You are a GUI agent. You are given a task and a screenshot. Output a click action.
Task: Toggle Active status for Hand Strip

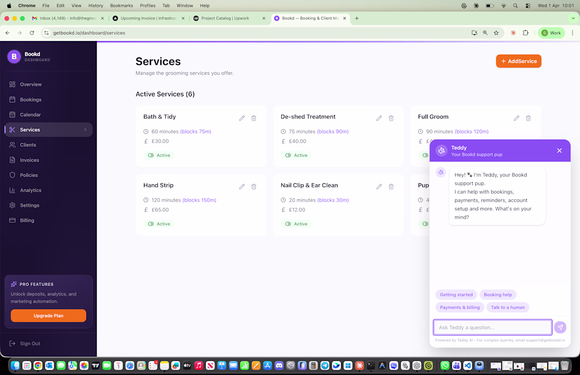tap(159, 224)
